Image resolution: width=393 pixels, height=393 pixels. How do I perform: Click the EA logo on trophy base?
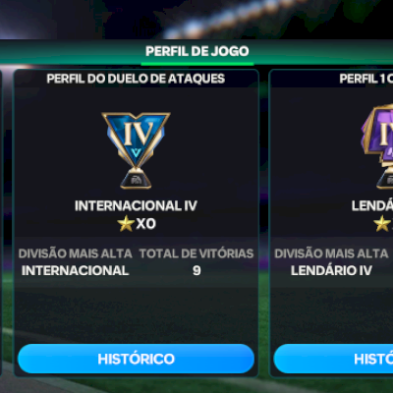pyautogui.click(x=137, y=180)
